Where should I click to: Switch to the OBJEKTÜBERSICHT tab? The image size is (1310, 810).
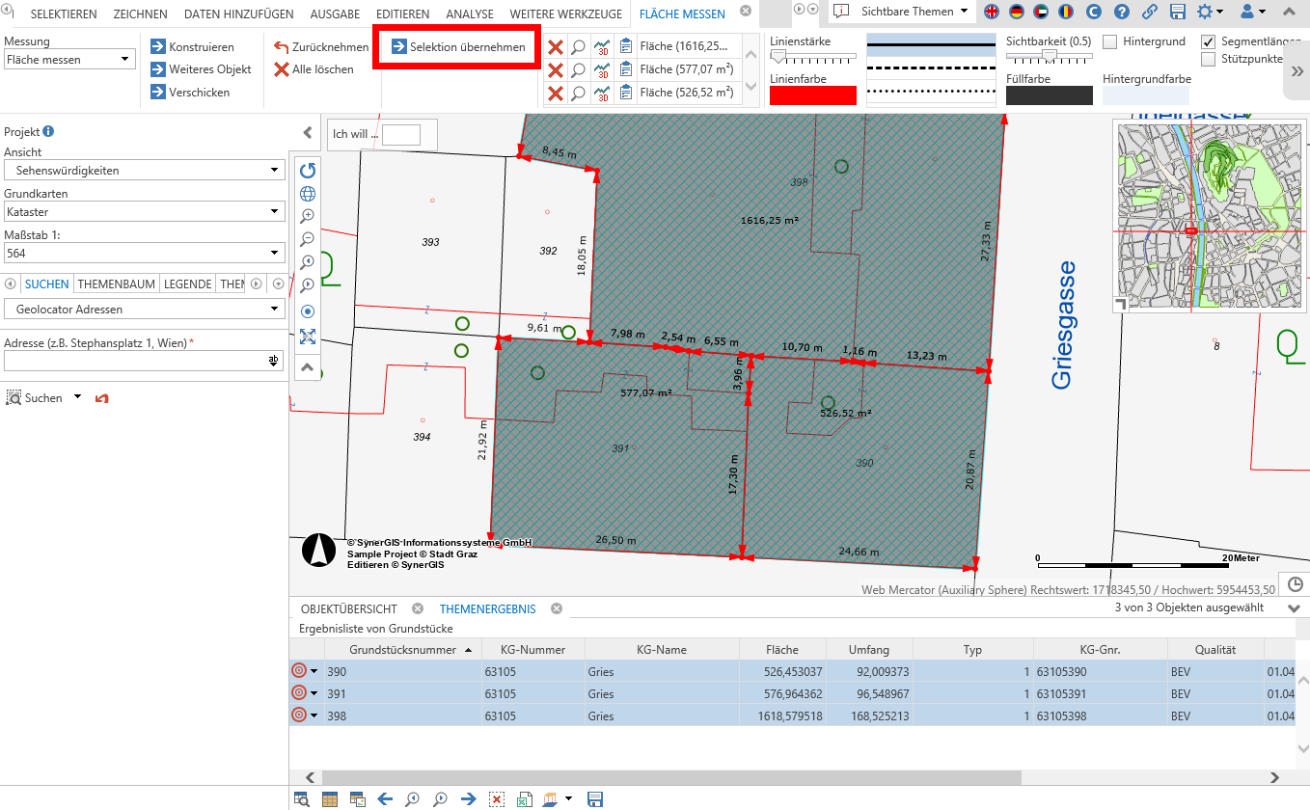pyautogui.click(x=348, y=609)
